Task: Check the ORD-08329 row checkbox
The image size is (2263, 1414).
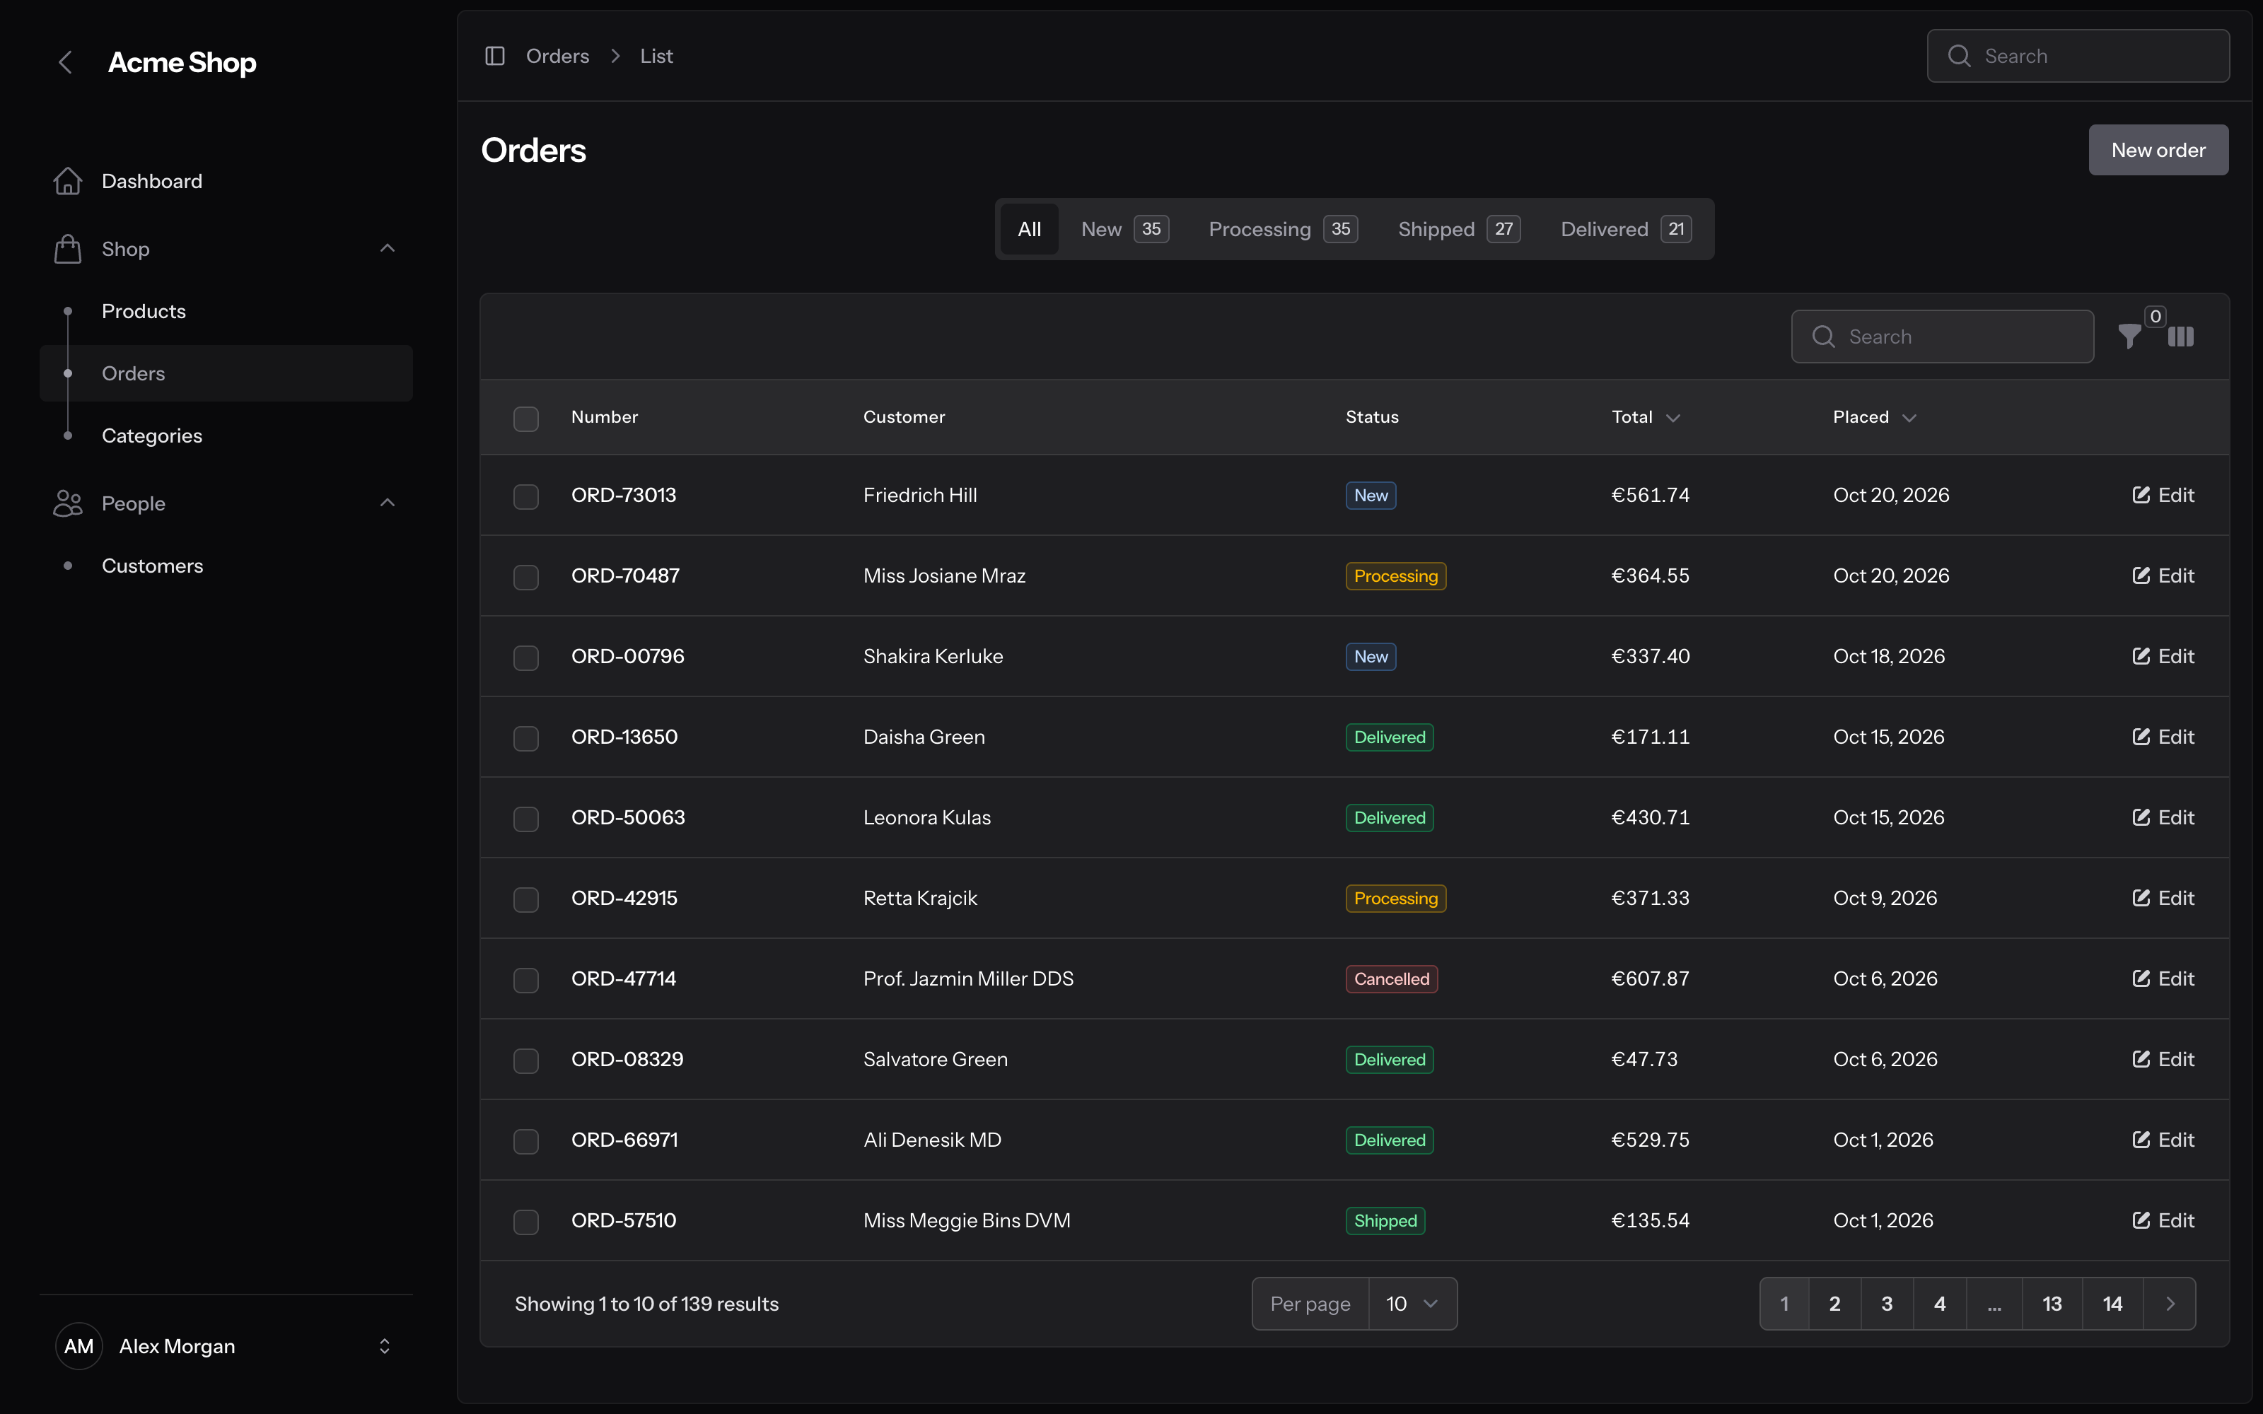Action: pos(526,1060)
